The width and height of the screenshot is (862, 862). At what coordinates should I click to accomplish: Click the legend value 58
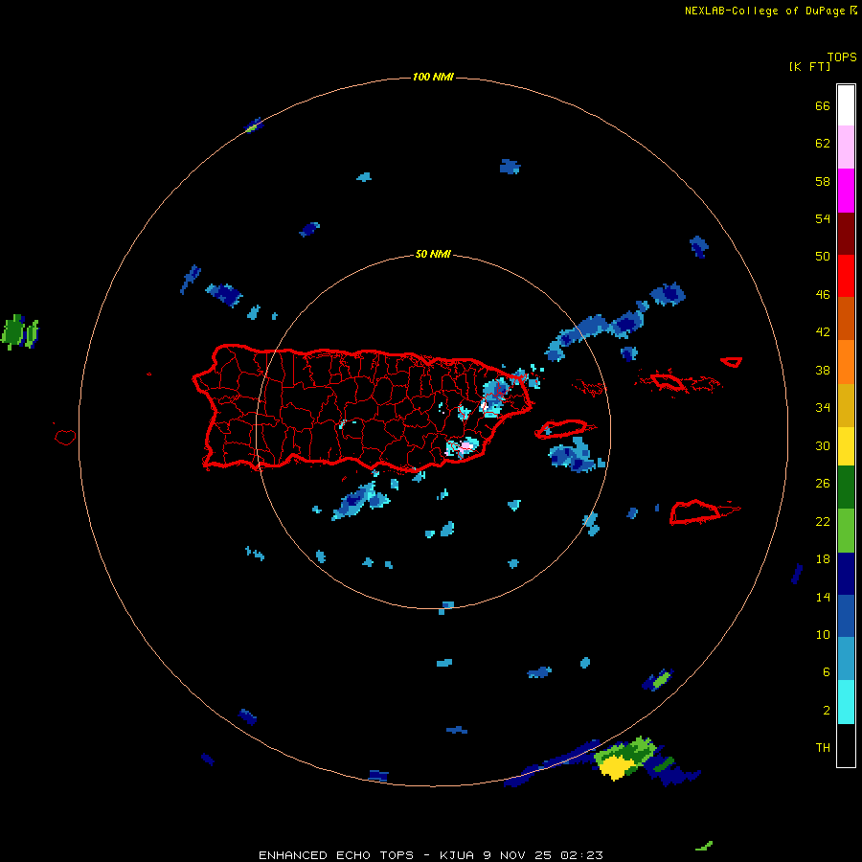pos(823,181)
